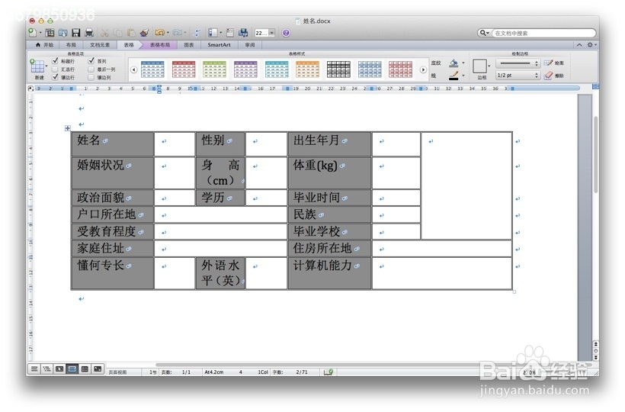Click the line color pen icon
625x412 pixels.
454,76
